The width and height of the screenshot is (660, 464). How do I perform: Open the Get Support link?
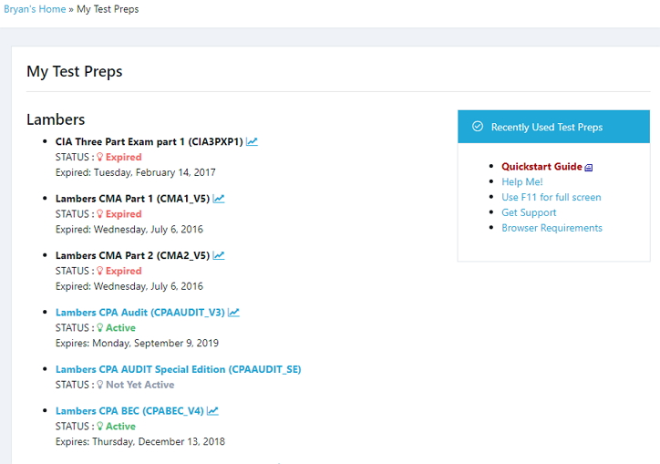529,212
